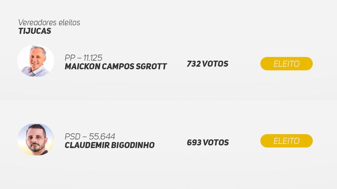Image resolution: width=337 pixels, height=189 pixels.
Task: Click Maickon Campos Sgrott's portrait photo
Action: pos(36,61)
